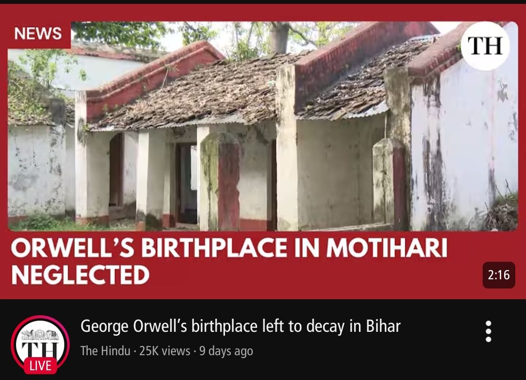Viewport: 526px width, 380px height.
Task: Click the red border strip above the thumbnail
Action: pos(263,13)
